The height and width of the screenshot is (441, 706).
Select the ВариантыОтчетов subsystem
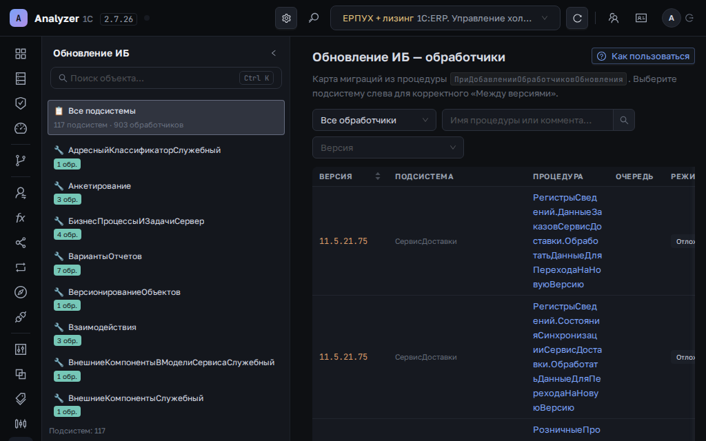click(166, 263)
